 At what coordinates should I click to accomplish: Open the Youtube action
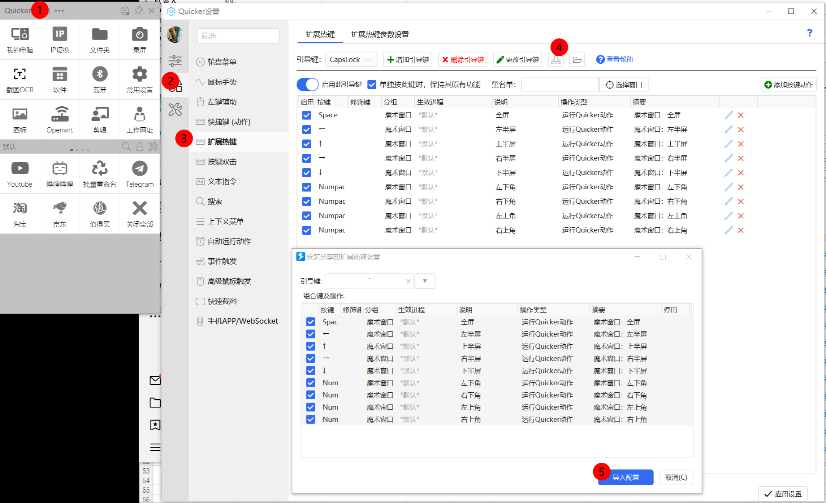[x=20, y=174]
